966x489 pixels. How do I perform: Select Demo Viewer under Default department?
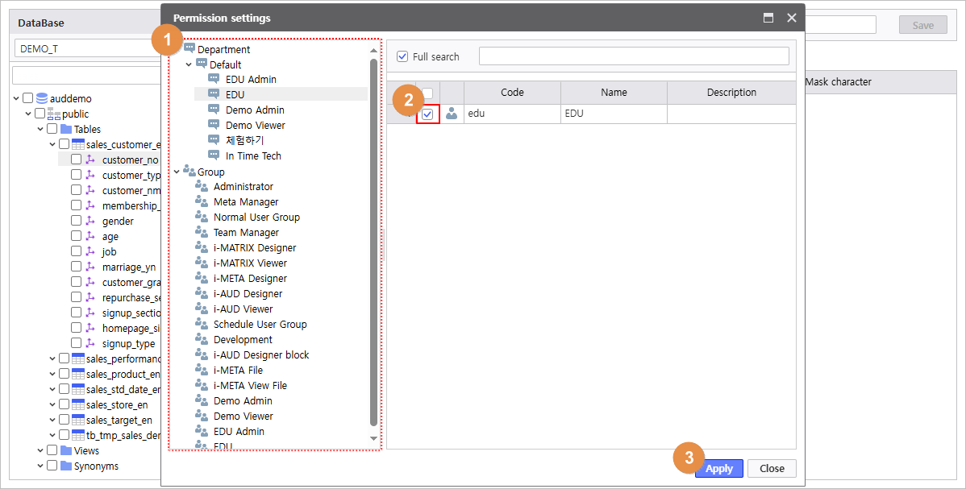point(255,125)
